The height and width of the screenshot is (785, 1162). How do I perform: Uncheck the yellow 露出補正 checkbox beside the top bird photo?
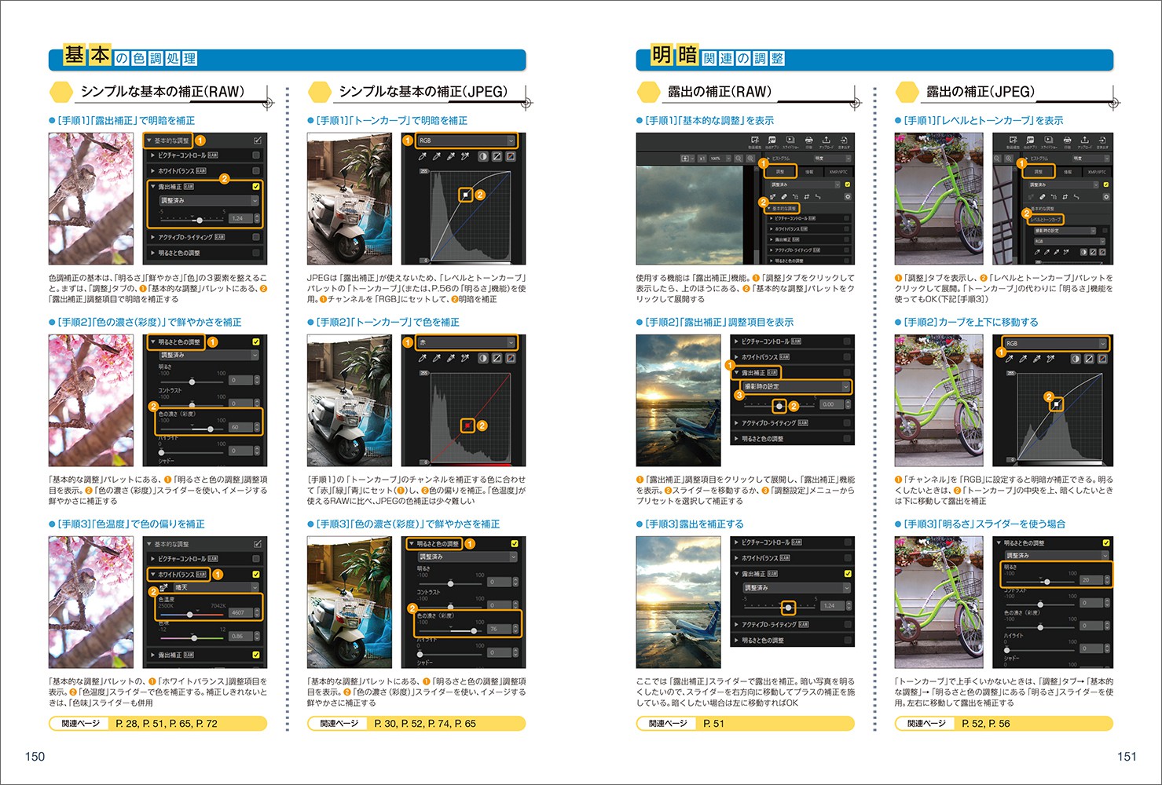tap(256, 187)
